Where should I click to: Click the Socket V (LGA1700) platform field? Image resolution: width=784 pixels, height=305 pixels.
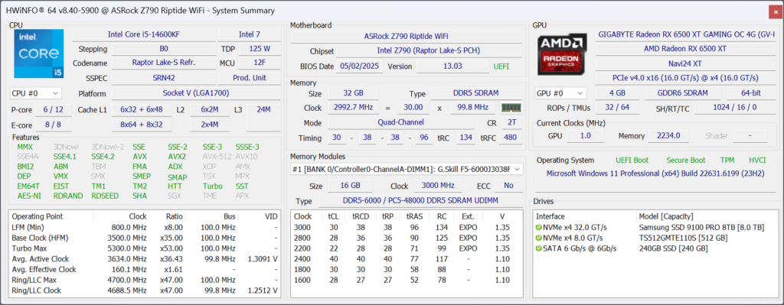pos(196,93)
